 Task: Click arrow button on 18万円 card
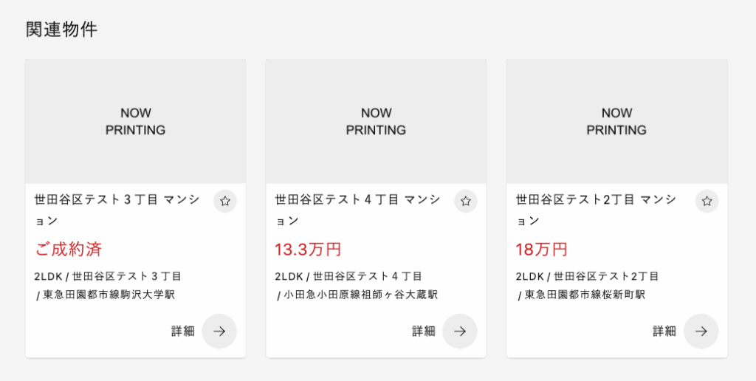point(701,332)
